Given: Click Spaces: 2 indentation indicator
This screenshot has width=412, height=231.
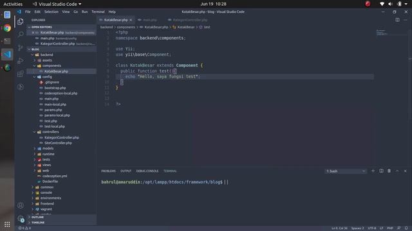Looking at the screenshot, I should pyautogui.click(x=357, y=228).
